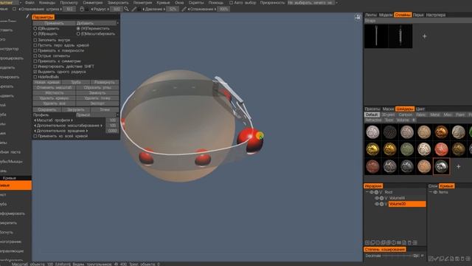This screenshot has width=472, height=266.
Task: Click the Труба button
Action: pyautogui.click(x=76, y=82)
